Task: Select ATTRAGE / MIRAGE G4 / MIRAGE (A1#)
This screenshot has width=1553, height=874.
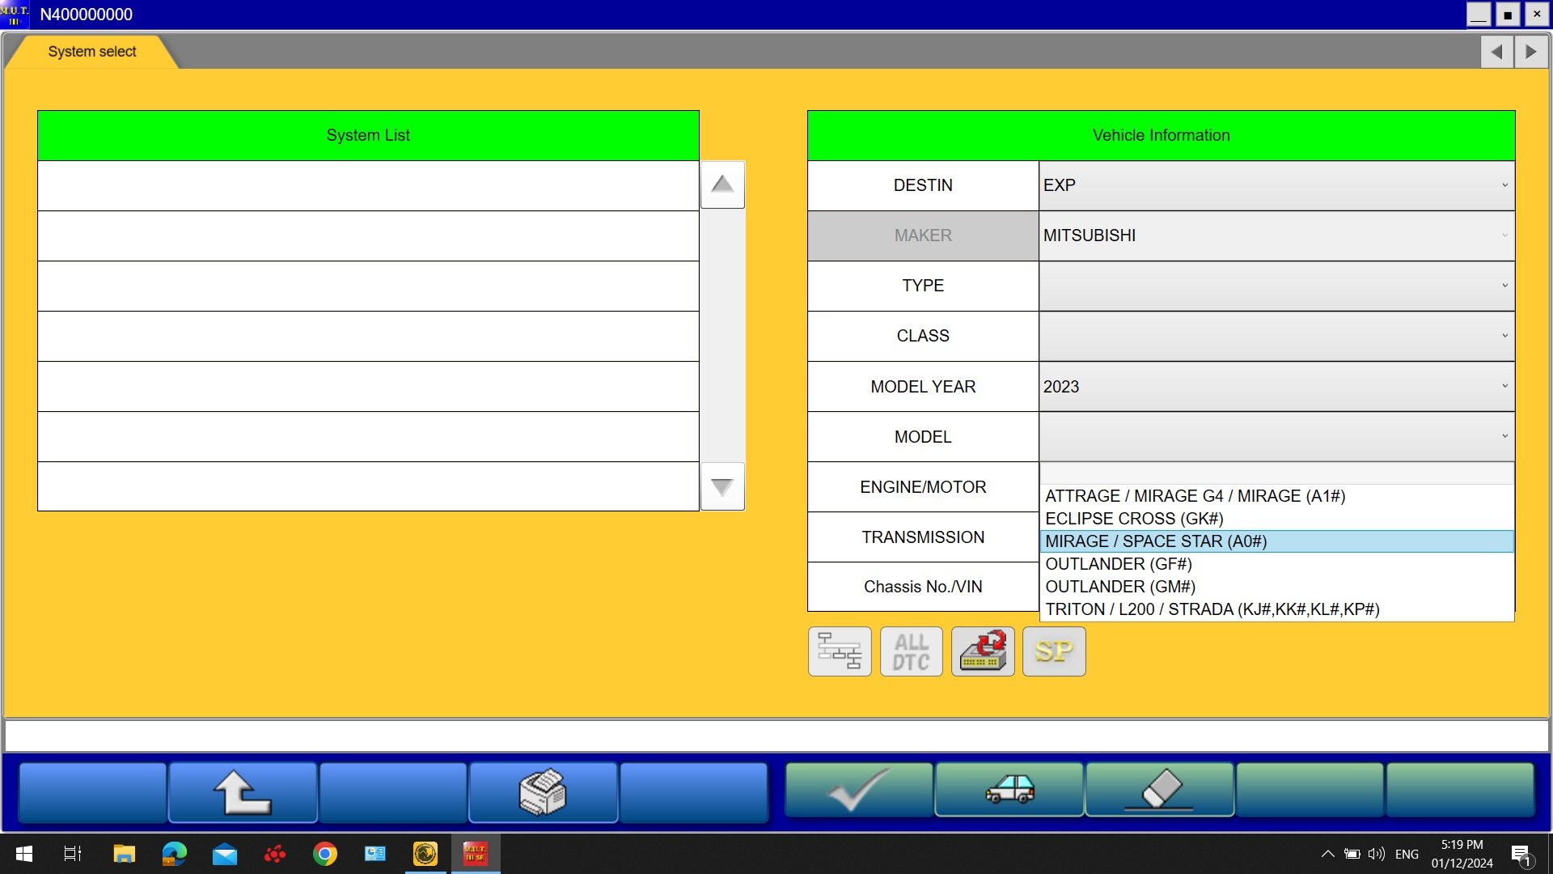Action: [1276, 496]
